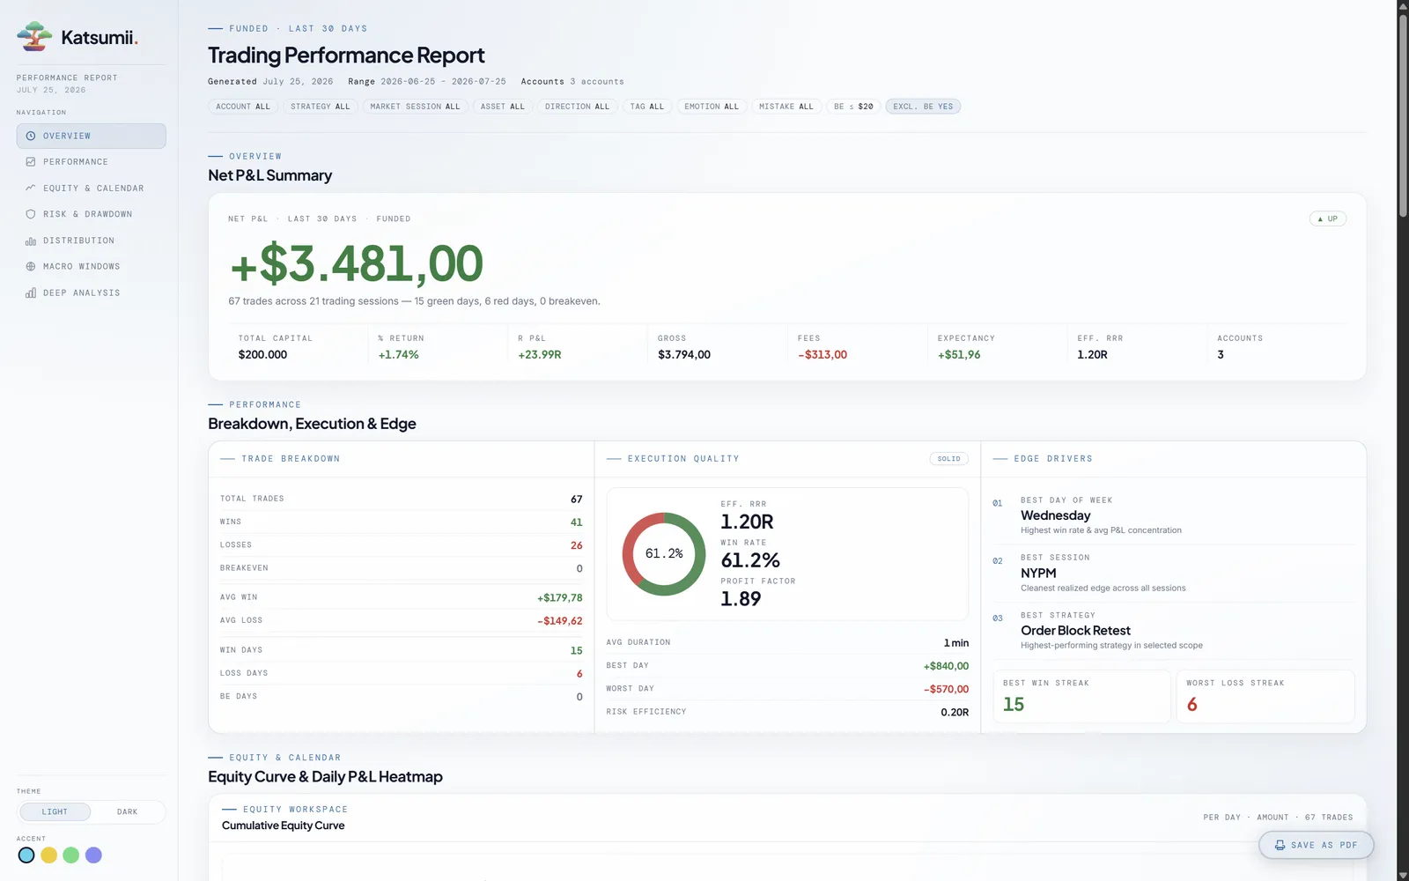Click the Performance chart icon in sidebar

tap(31, 162)
